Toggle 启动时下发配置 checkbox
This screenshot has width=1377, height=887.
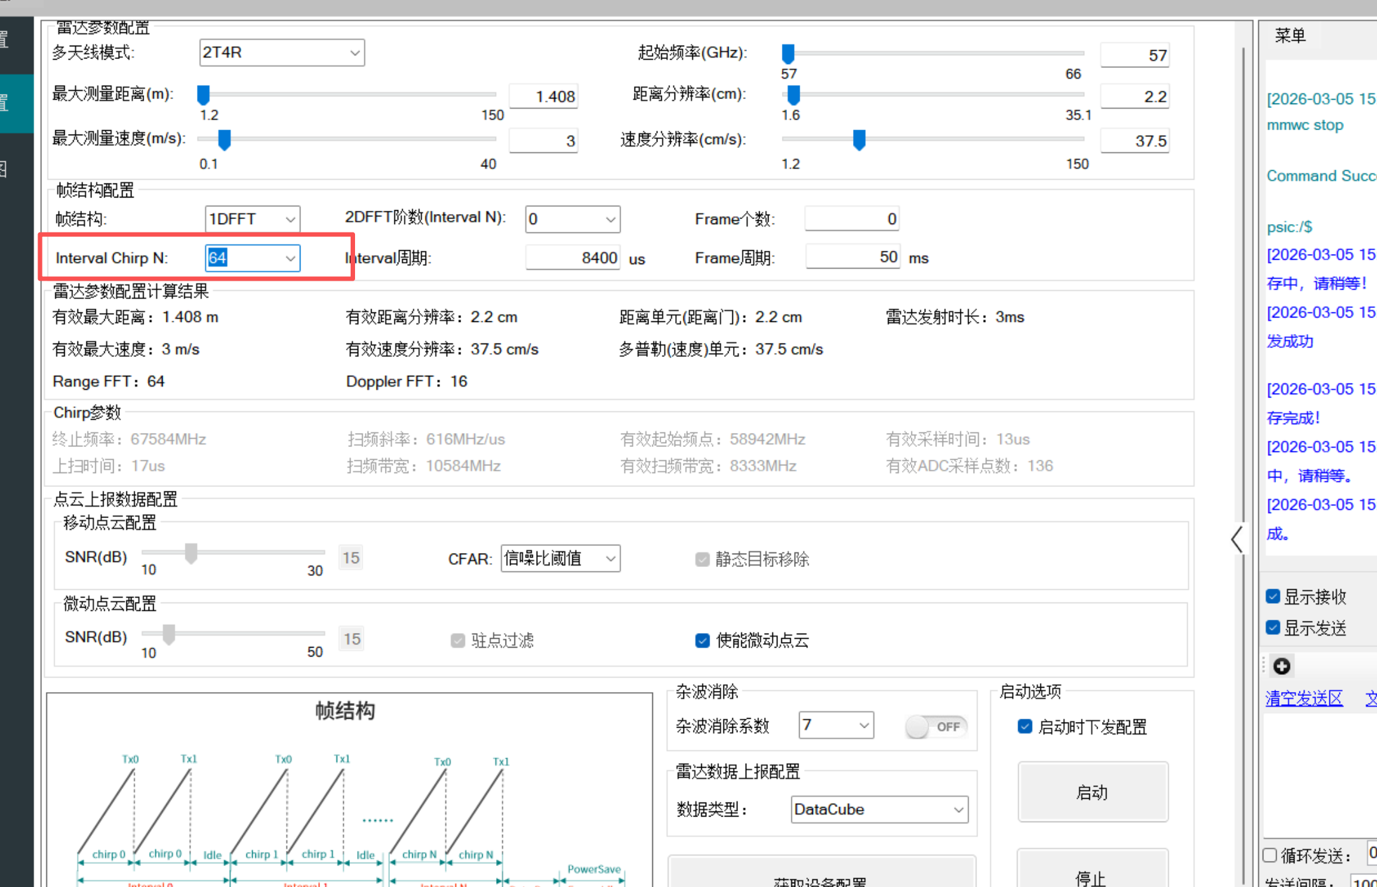pos(1024,726)
